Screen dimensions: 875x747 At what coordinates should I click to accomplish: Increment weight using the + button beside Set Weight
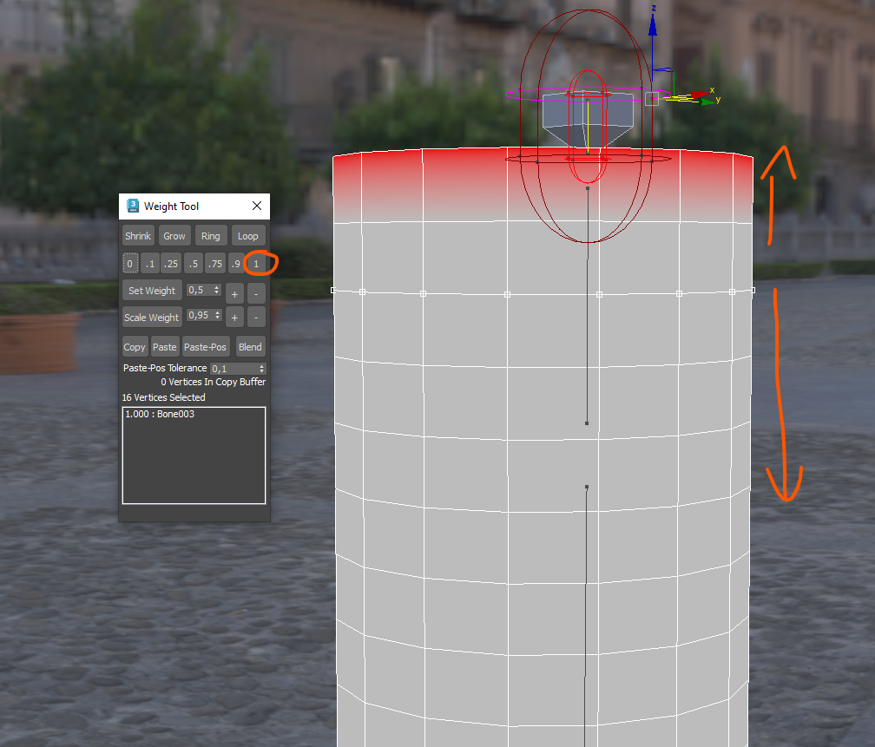click(x=234, y=293)
